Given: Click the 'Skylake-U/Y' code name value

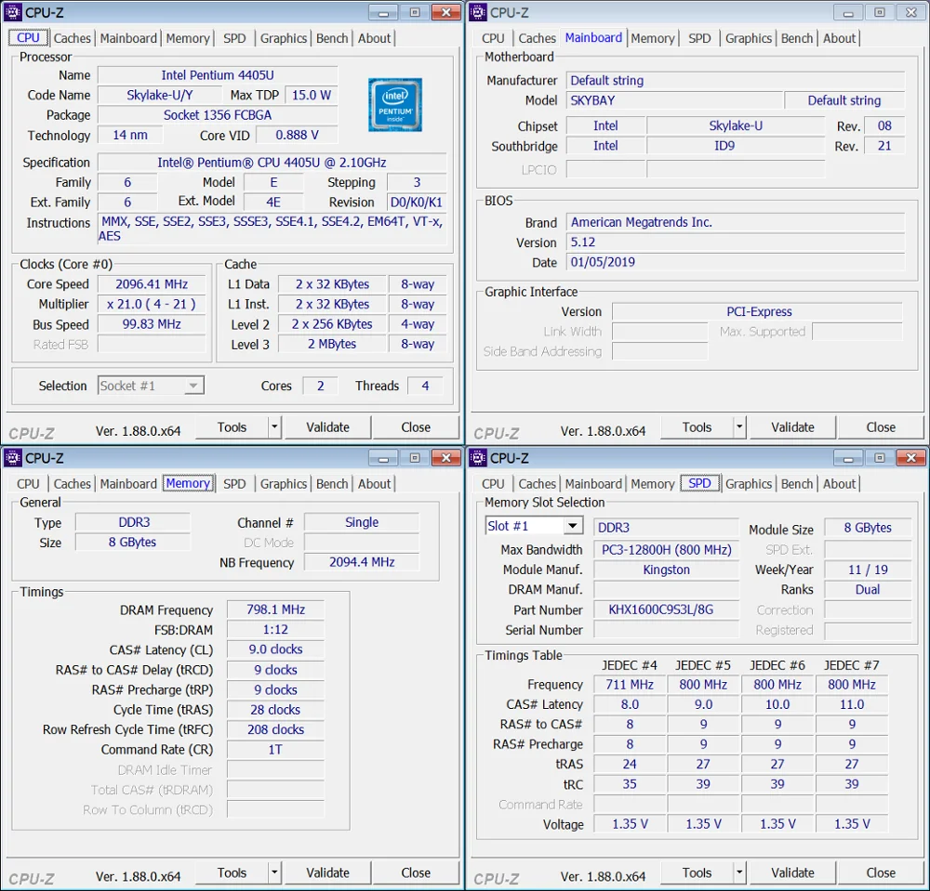Looking at the screenshot, I should click(160, 95).
